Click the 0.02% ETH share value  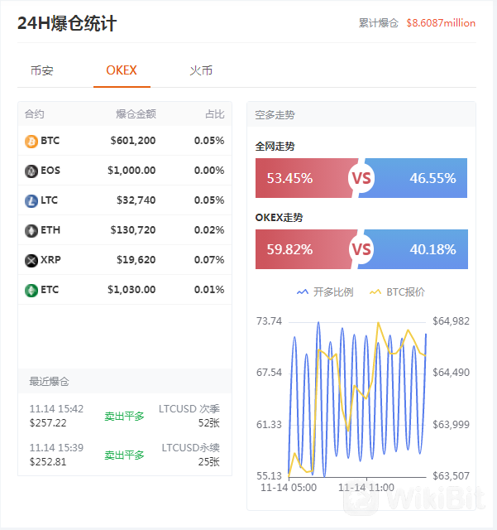pos(209,230)
